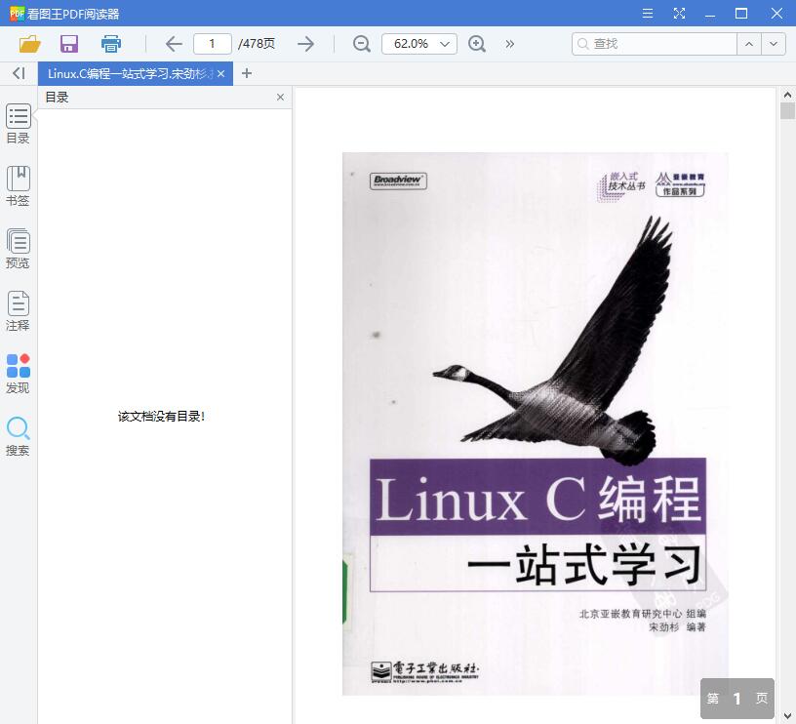Go to the next page with the right arrow

305,44
